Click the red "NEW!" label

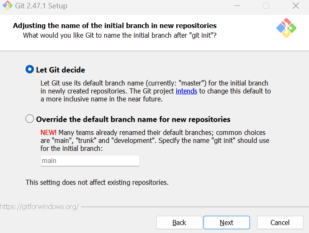(48, 132)
